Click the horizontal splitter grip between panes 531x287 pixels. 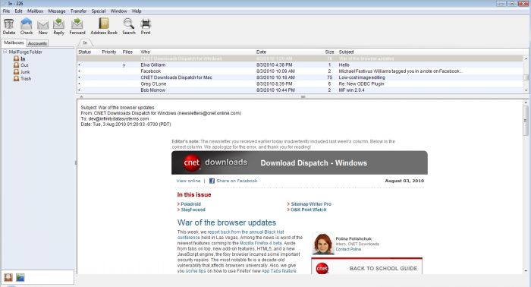303,96
